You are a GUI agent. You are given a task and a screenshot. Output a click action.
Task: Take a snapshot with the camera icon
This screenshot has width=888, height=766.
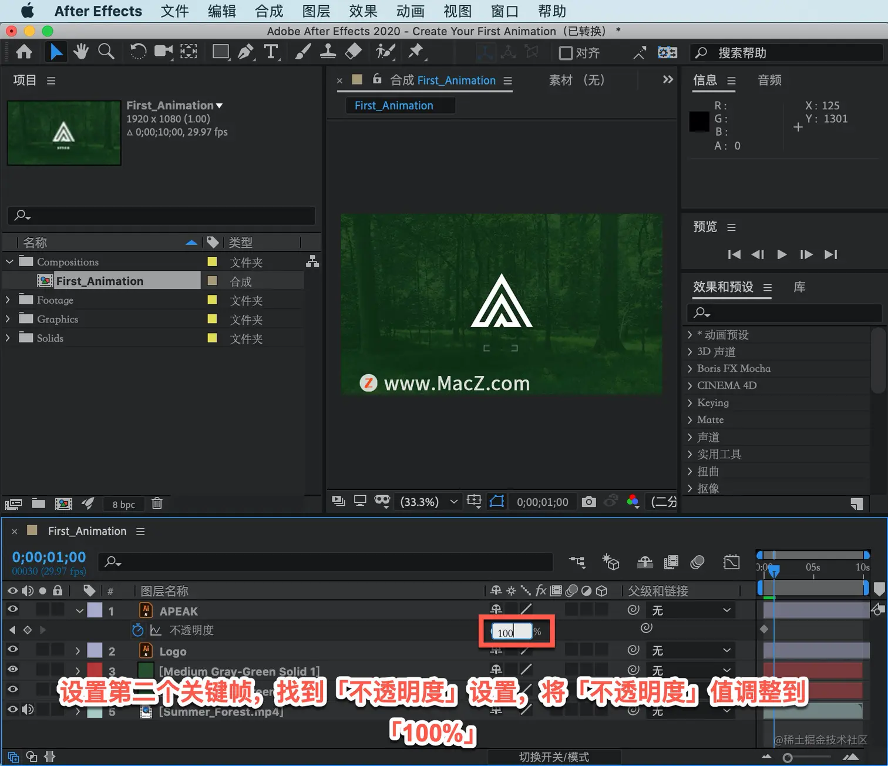(x=588, y=502)
